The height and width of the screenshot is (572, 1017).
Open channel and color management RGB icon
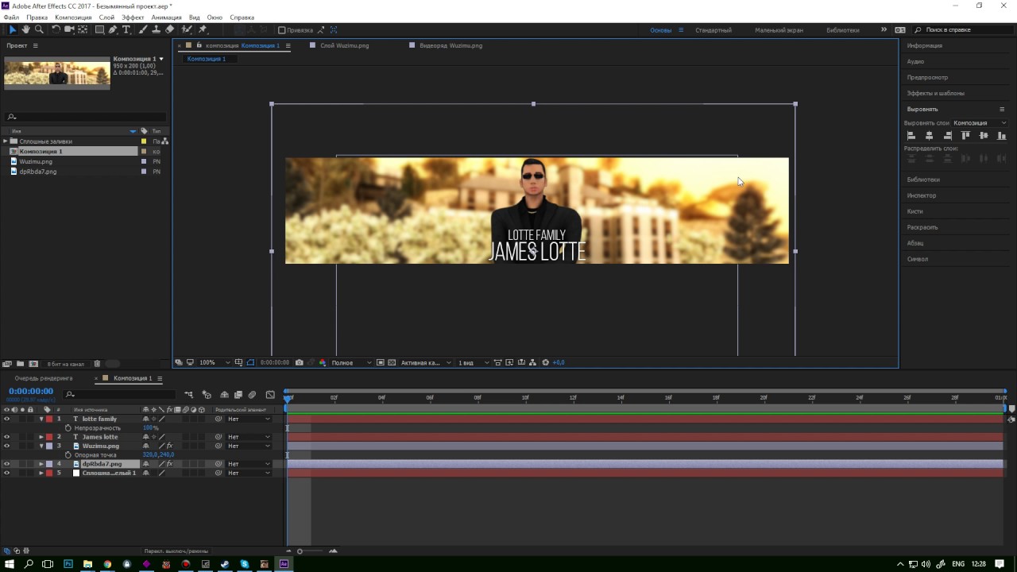coord(323,362)
